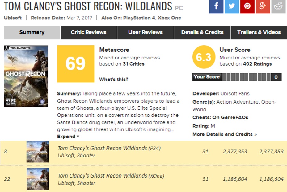Open the Ghost Recon PC cover art

click(26, 76)
